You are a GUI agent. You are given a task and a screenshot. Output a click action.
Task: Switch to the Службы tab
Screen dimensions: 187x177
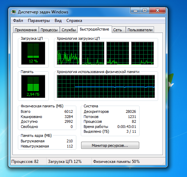click(x=69, y=30)
